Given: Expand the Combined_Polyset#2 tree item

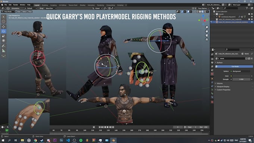Looking at the screenshot, I should [217, 17].
